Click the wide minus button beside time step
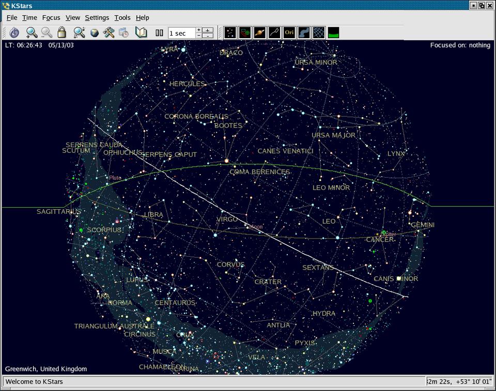 [208, 36]
